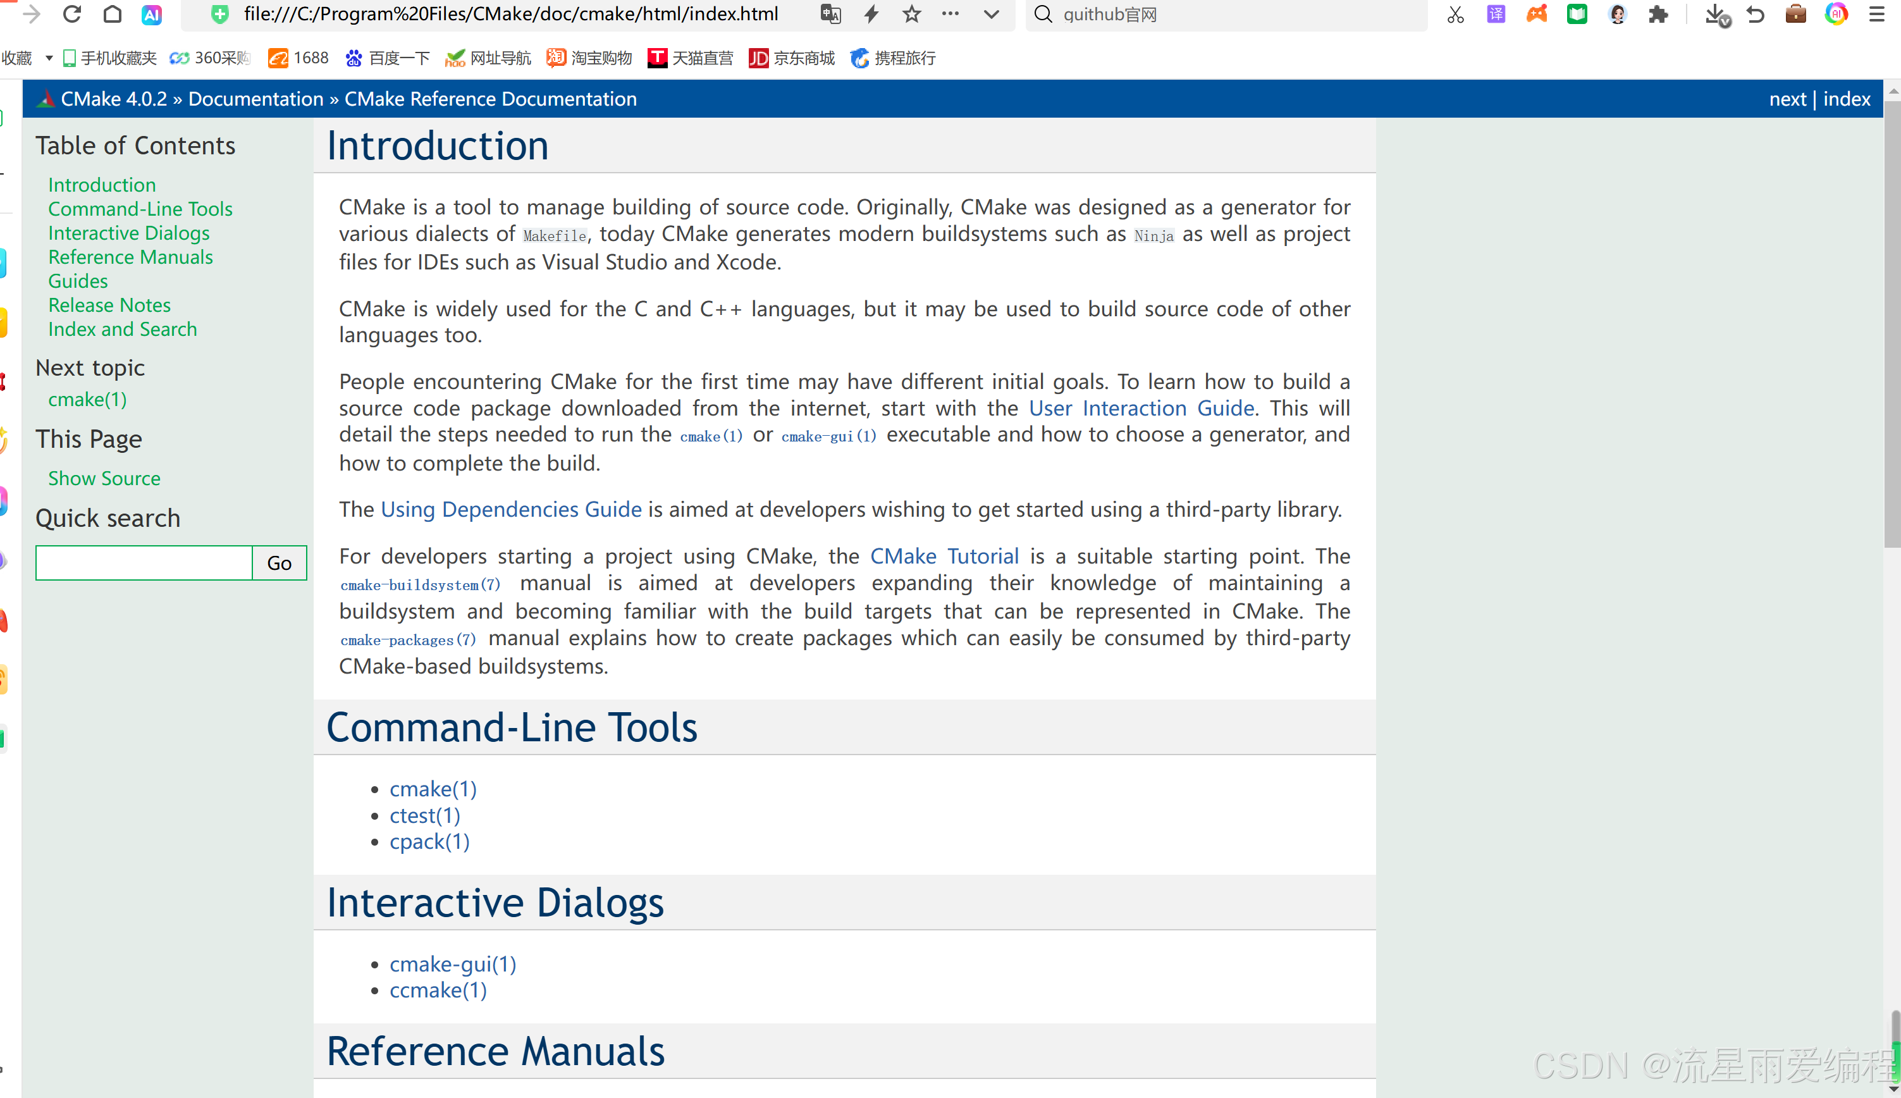Open the scissors screenshot tool

click(x=1455, y=15)
